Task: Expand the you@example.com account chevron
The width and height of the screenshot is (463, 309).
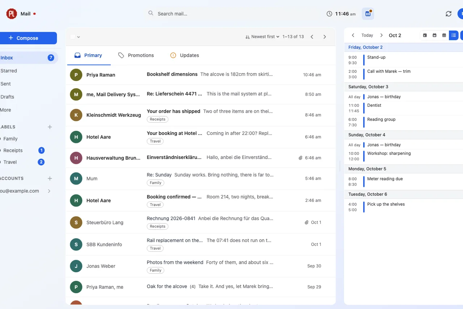Action: point(49,191)
